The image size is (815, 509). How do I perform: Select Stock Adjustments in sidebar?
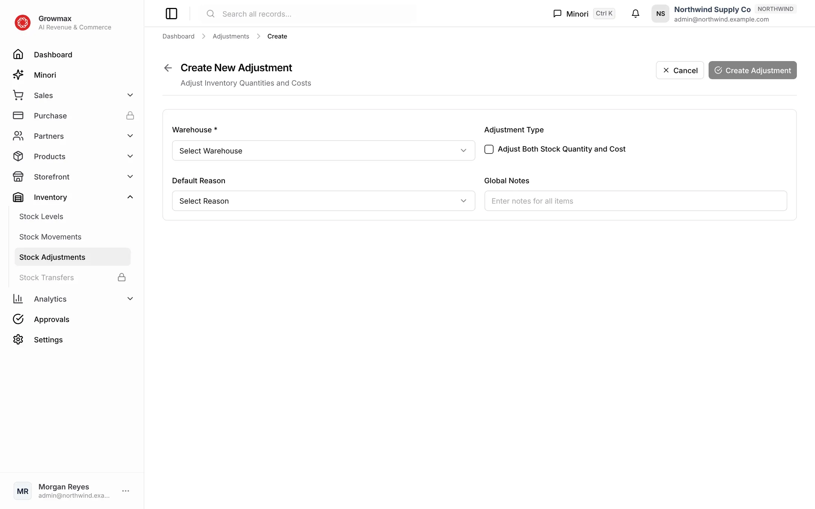coord(72,257)
